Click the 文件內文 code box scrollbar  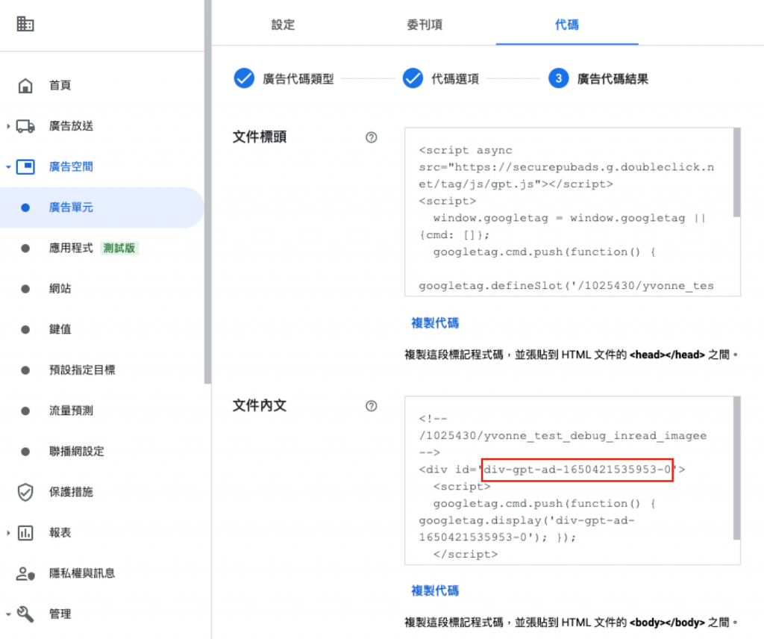pos(736,468)
